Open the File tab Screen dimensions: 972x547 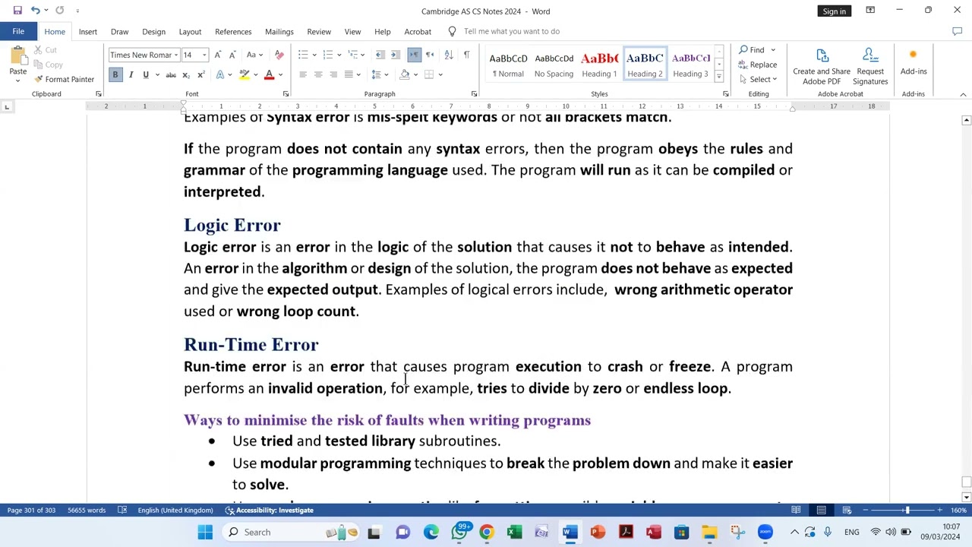pyautogui.click(x=18, y=31)
